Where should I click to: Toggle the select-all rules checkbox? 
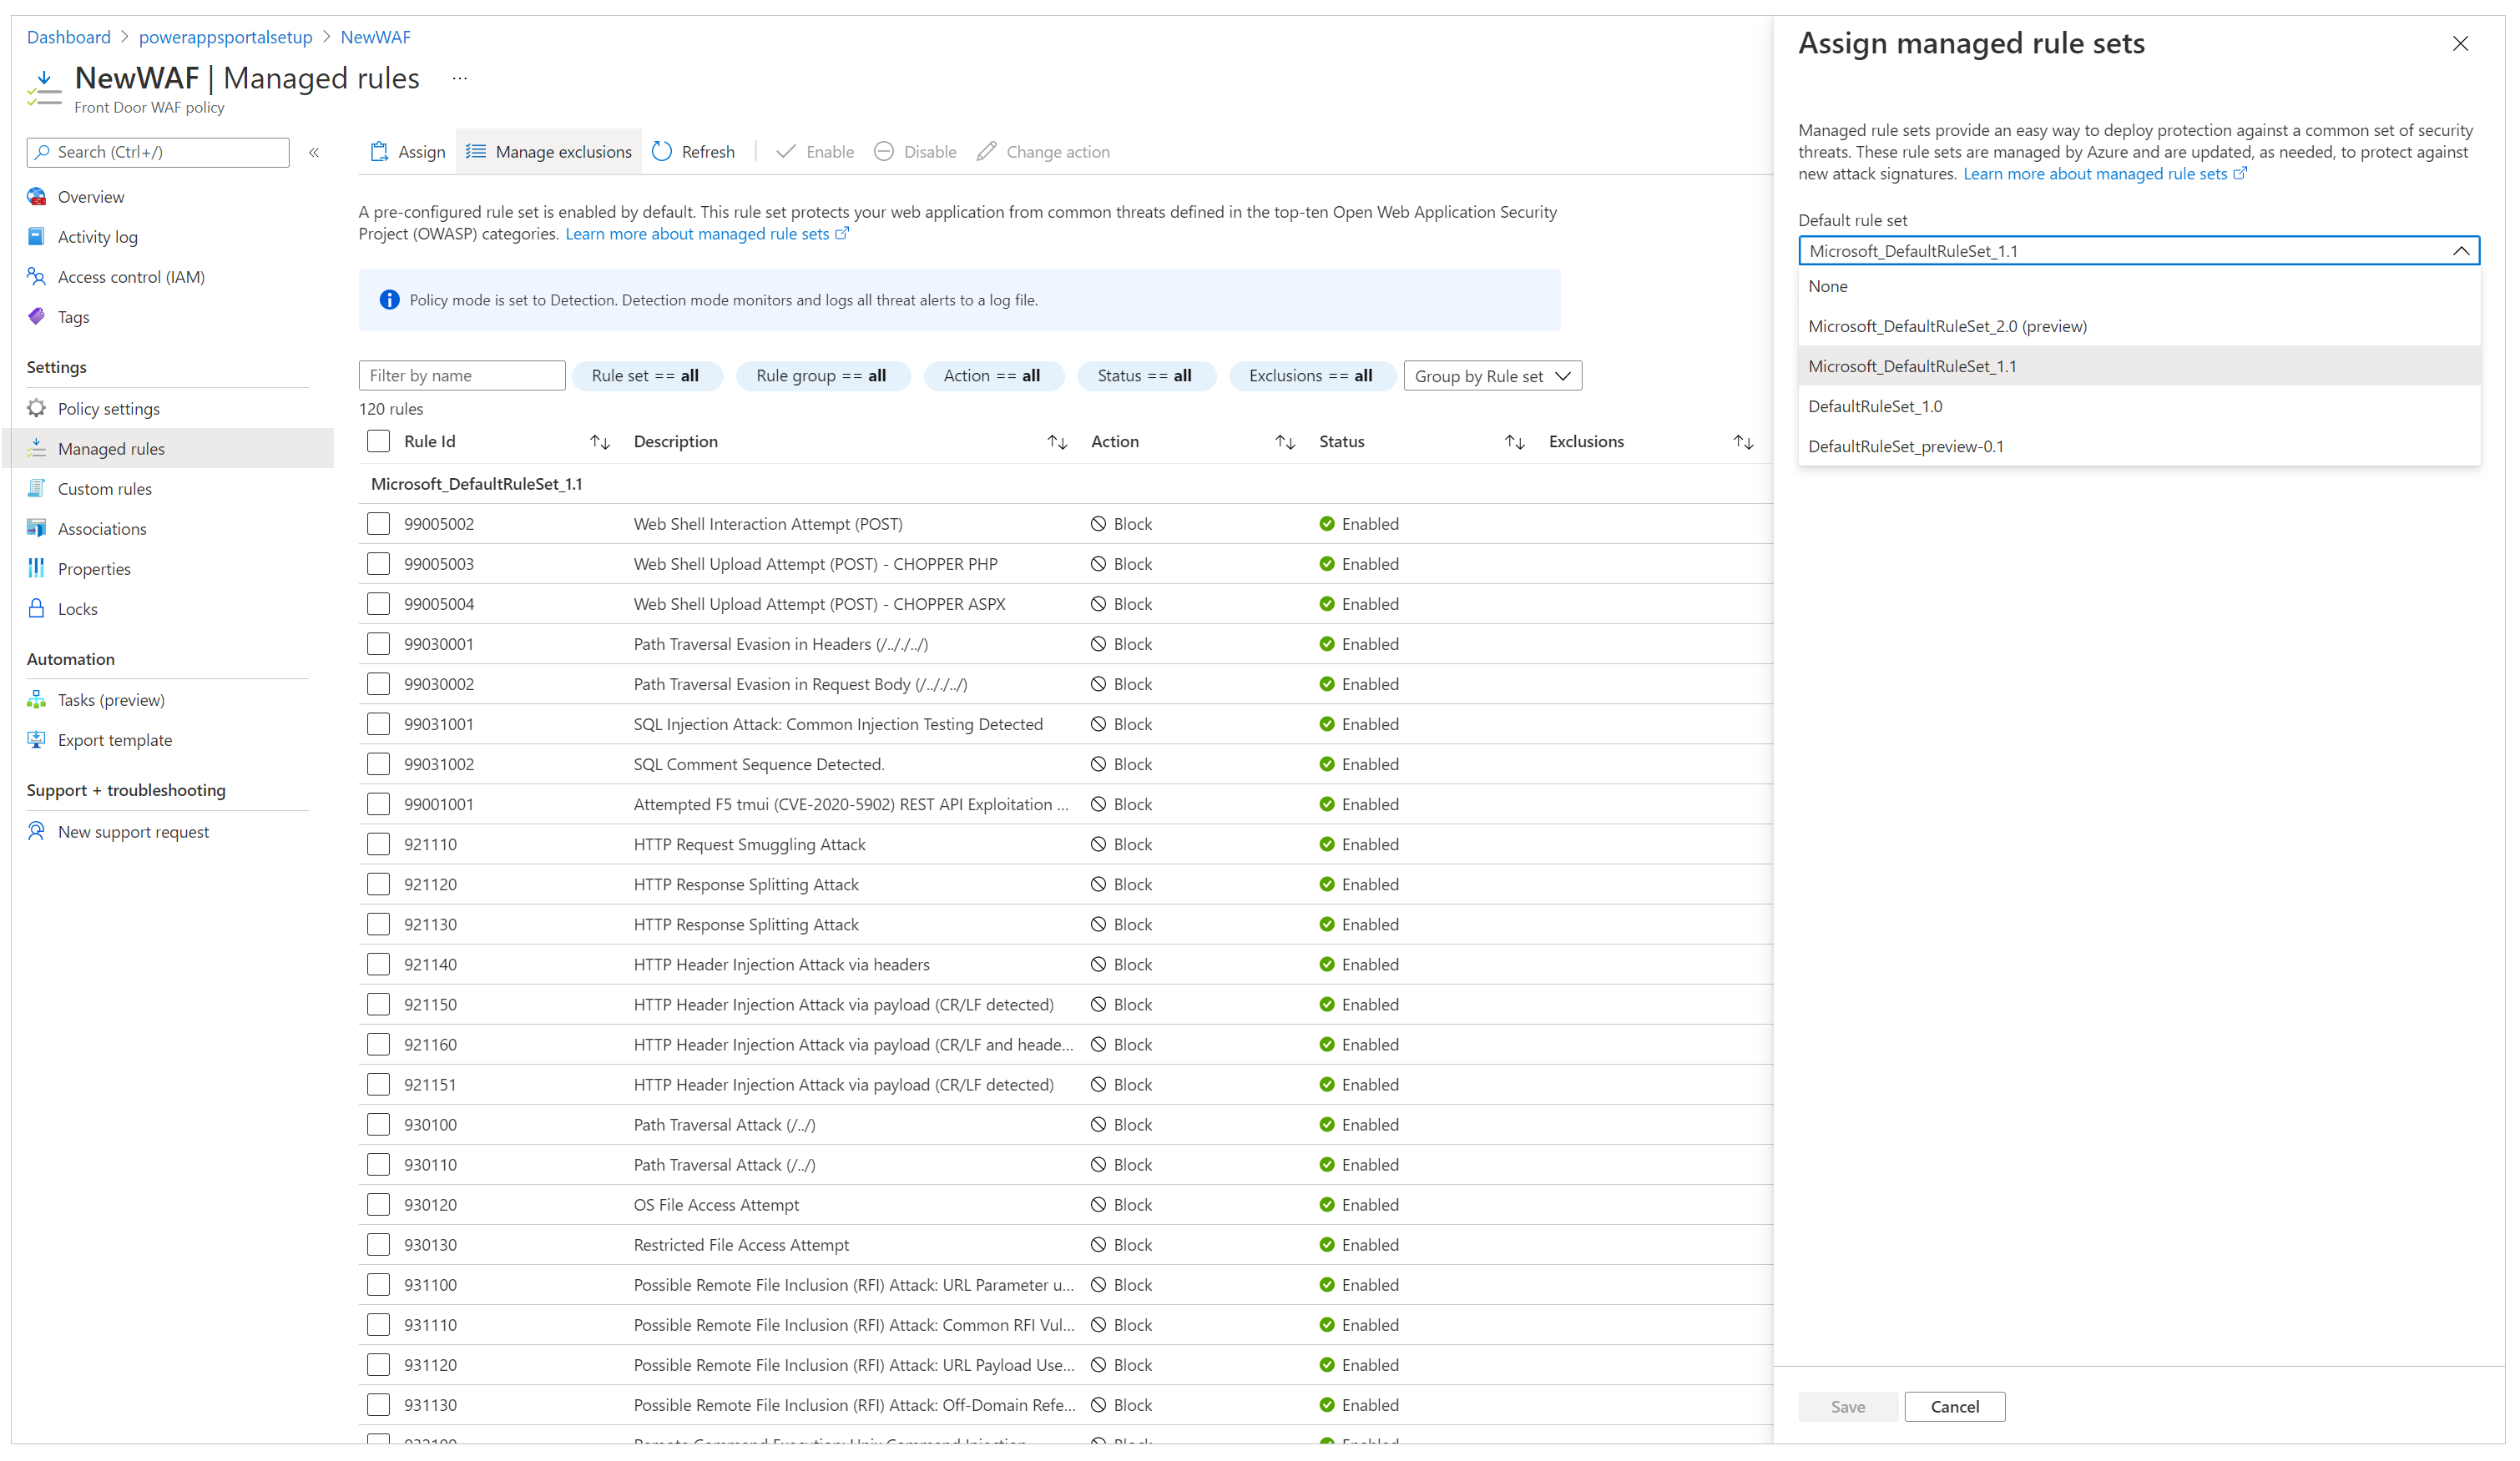[x=379, y=440]
